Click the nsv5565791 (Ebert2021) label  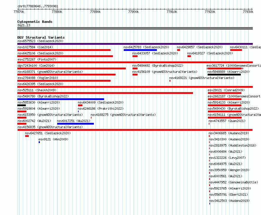pos(228,195)
